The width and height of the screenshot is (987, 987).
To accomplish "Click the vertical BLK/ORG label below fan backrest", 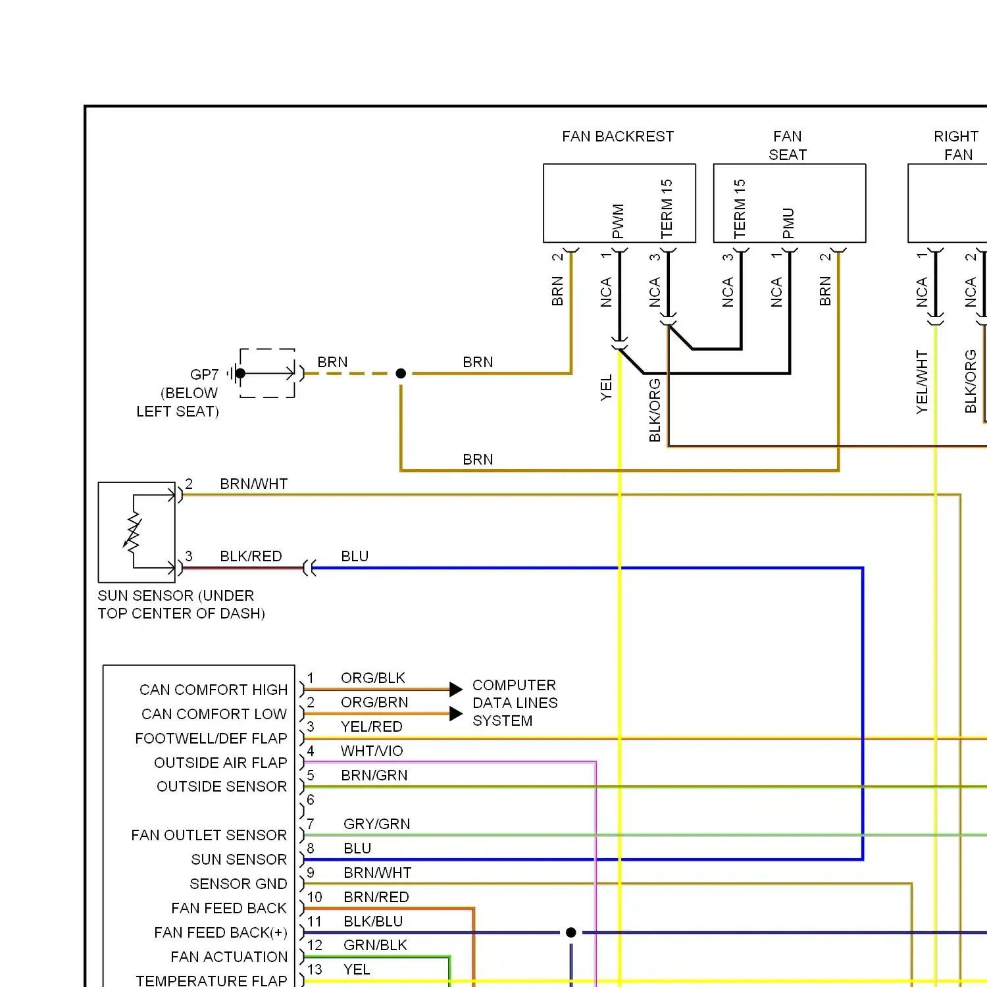I will pyautogui.click(x=655, y=411).
